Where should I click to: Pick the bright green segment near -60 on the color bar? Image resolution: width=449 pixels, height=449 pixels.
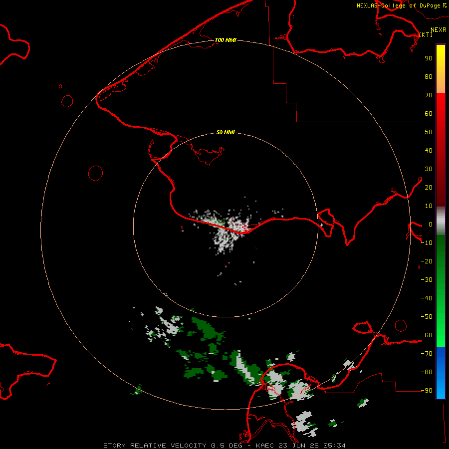pos(441,336)
